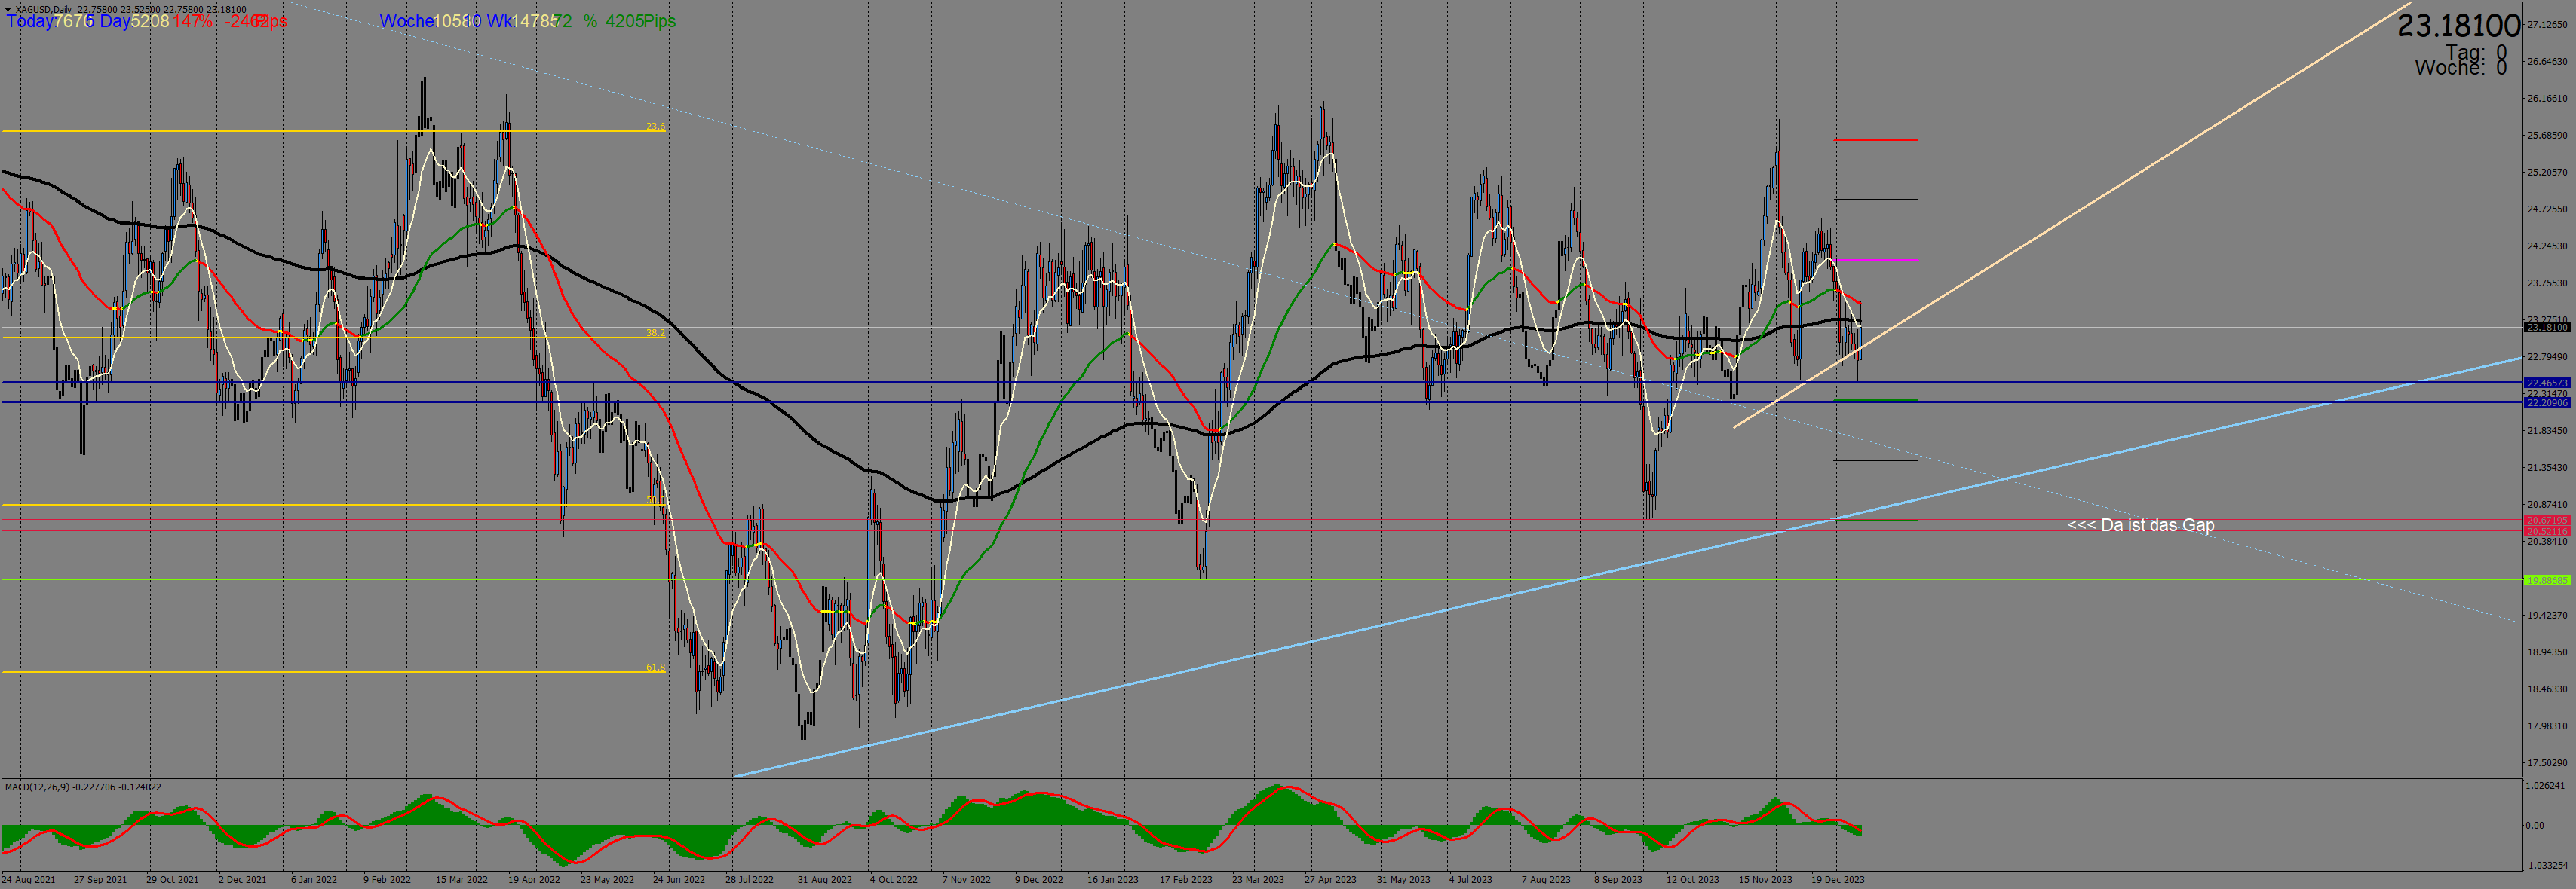The width and height of the screenshot is (2576, 889).
Task: Click the short magenta horizontal line
Action: pyautogui.click(x=1875, y=260)
